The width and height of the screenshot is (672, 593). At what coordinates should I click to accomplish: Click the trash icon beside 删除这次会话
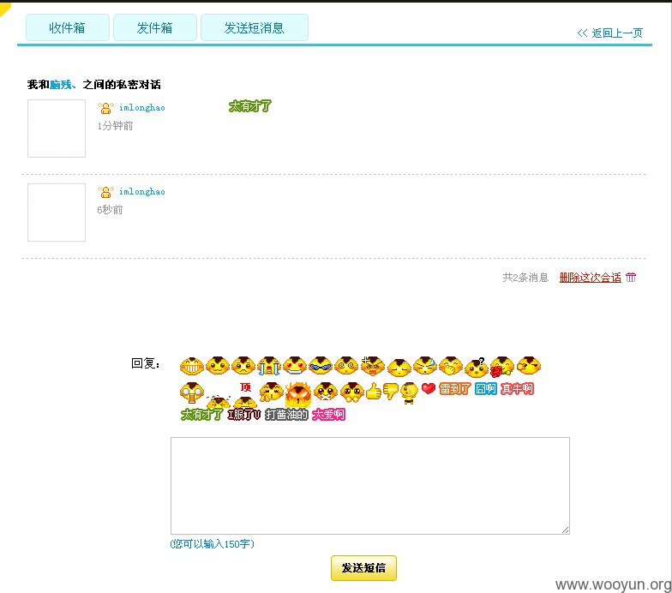click(x=631, y=278)
